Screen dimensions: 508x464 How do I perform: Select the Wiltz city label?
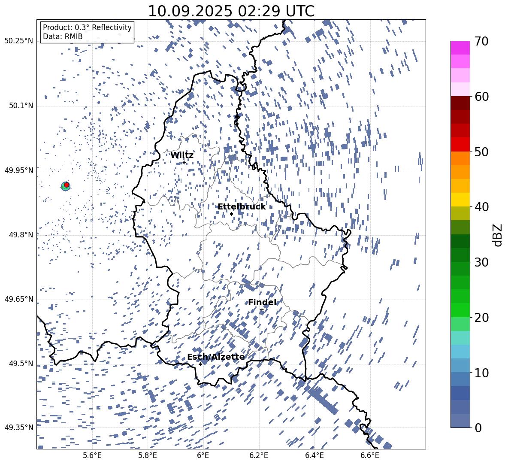182,155
